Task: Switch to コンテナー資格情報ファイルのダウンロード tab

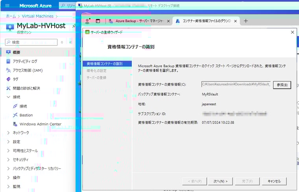Action: [206, 21]
